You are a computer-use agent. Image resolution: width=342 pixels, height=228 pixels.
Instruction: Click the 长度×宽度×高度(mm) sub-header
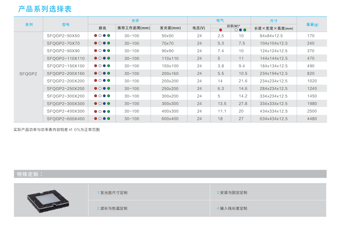click(x=274, y=28)
